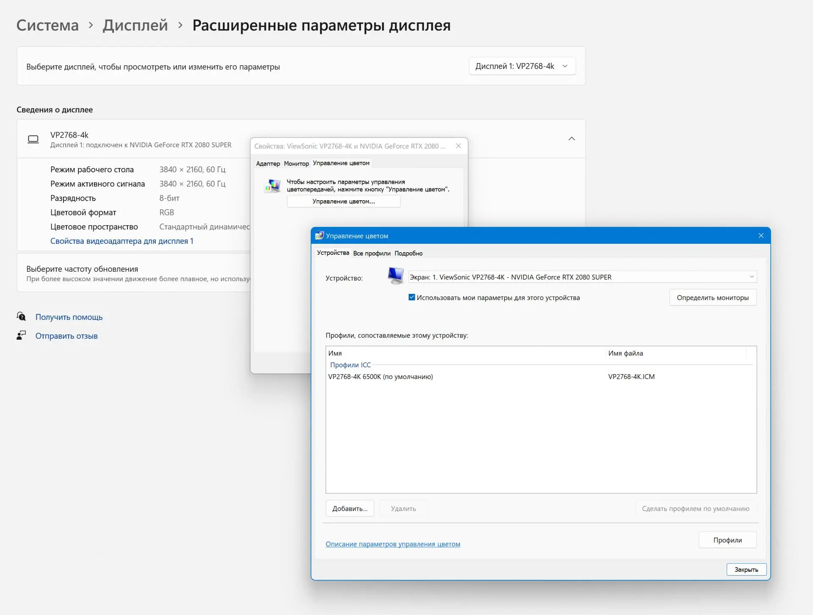Open the Устройство screen selection dropdown
813x615 pixels.
583,277
